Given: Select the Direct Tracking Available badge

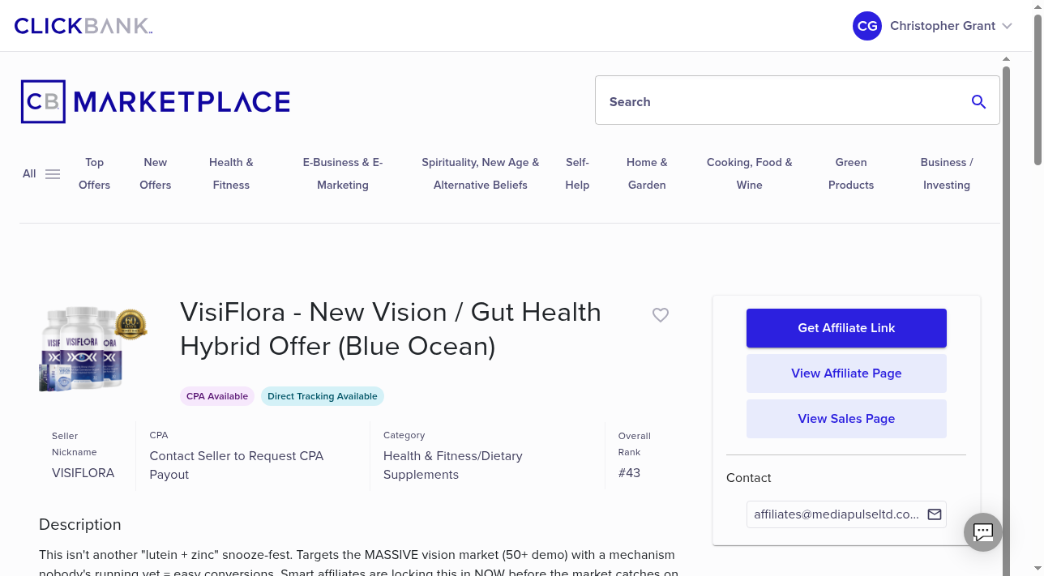Looking at the screenshot, I should click(x=323, y=396).
